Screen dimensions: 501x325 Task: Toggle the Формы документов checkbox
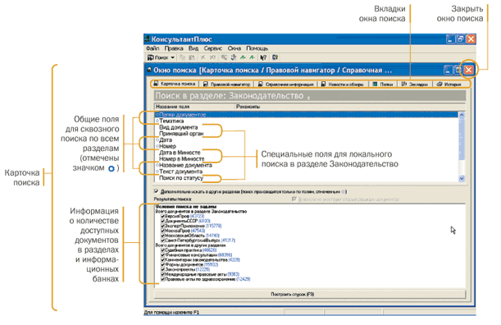[x=162, y=264]
